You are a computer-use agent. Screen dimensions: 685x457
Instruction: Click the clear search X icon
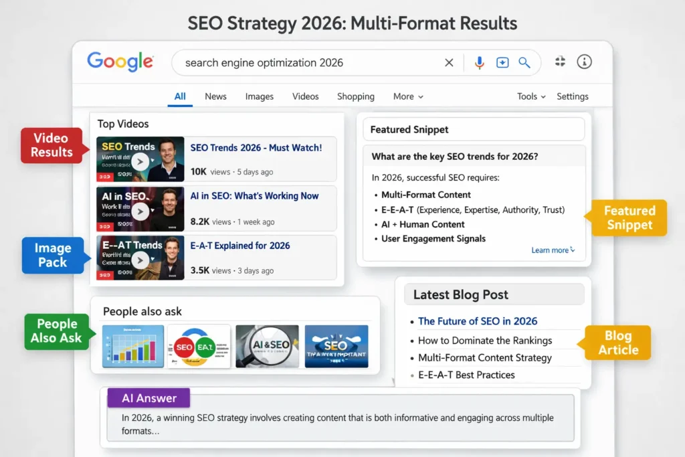[x=449, y=62]
